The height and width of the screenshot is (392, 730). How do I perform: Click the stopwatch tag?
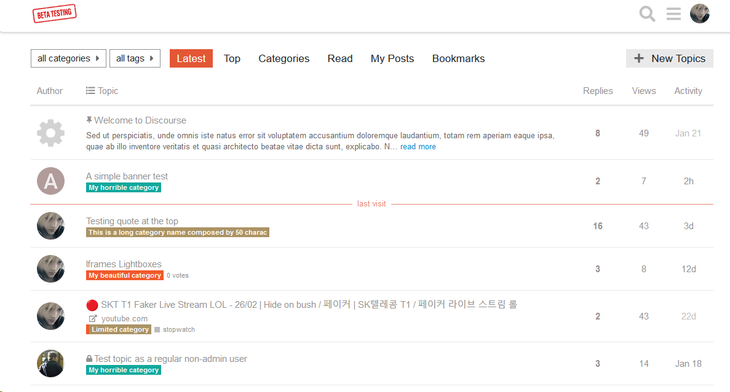[178, 330]
